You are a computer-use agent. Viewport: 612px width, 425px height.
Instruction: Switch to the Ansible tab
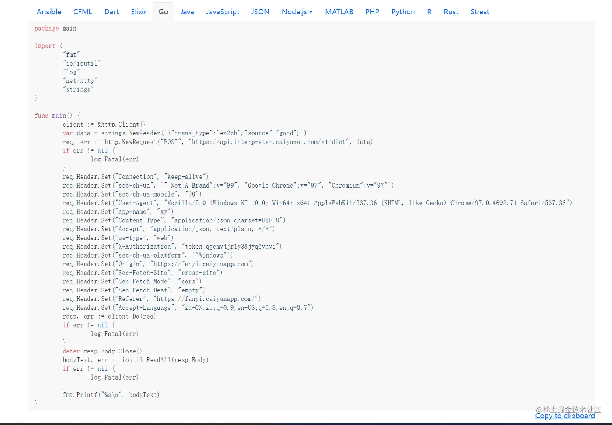(x=49, y=12)
